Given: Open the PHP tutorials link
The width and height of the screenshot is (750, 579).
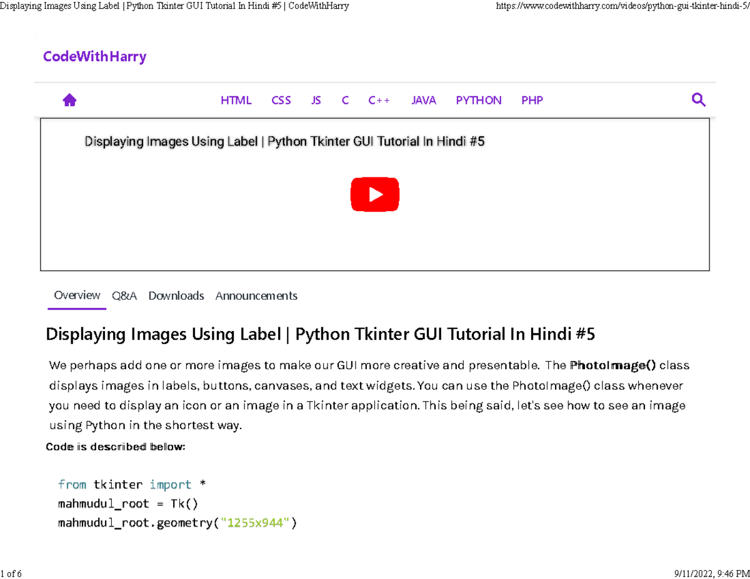Looking at the screenshot, I should point(532,101).
